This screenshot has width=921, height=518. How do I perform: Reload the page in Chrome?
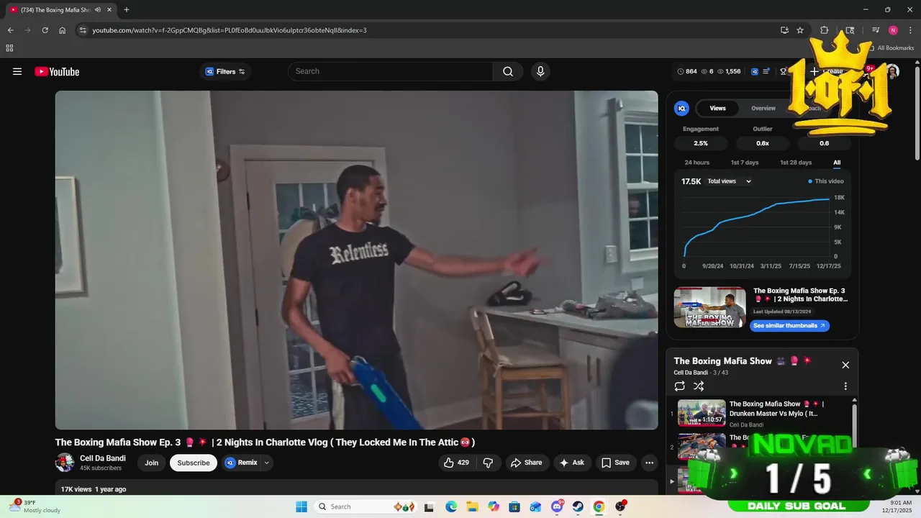45,30
